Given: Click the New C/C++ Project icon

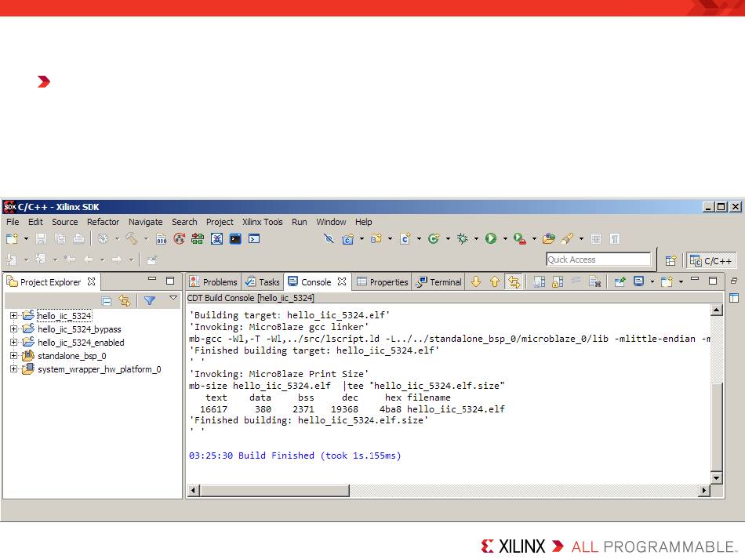Looking at the screenshot, I should 347,238.
